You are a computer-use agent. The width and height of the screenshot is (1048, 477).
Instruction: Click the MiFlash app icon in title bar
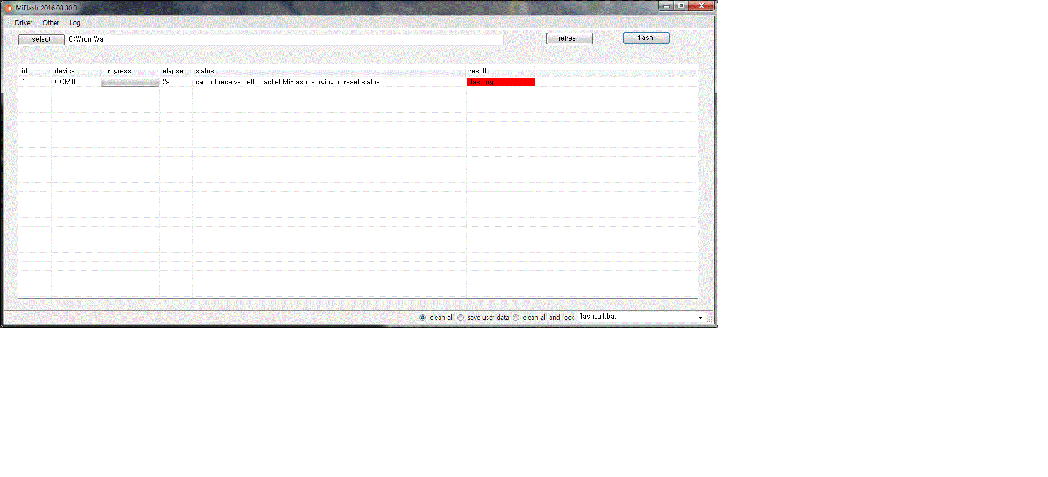pos(8,8)
